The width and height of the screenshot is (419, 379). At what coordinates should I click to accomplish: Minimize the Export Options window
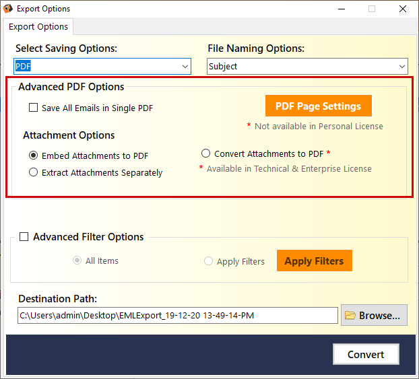(x=342, y=9)
